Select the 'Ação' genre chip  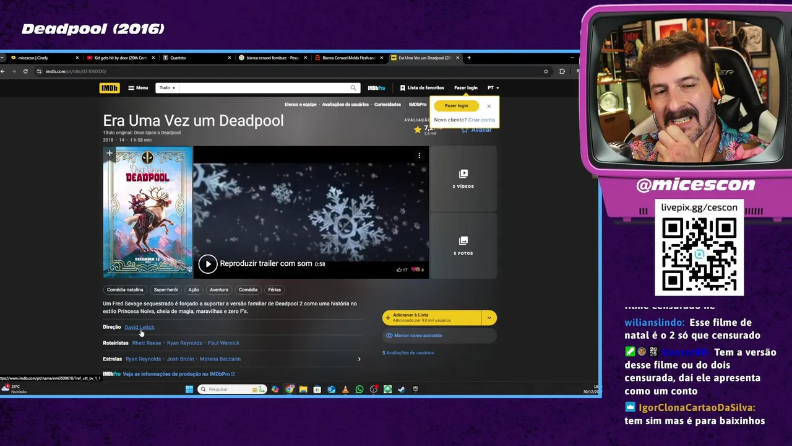pyautogui.click(x=194, y=290)
